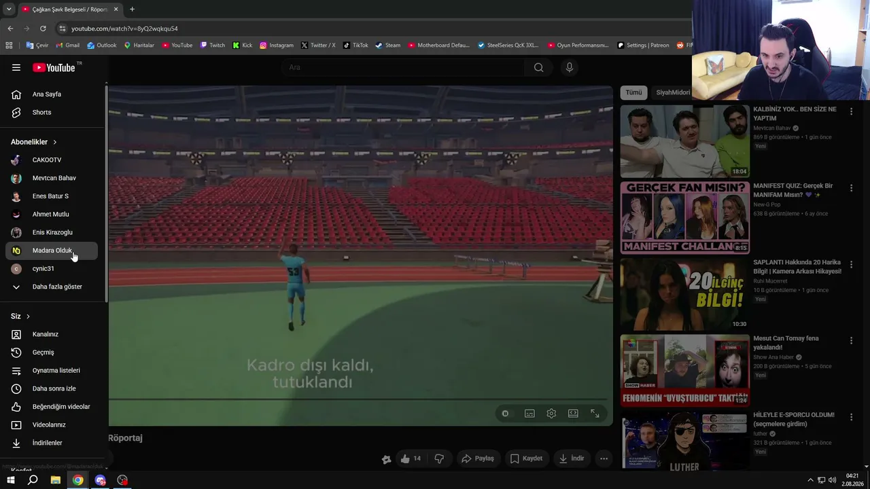The height and width of the screenshot is (489, 870).
Task: Click the badge icon beside the like button
Action: coord(386,459)
